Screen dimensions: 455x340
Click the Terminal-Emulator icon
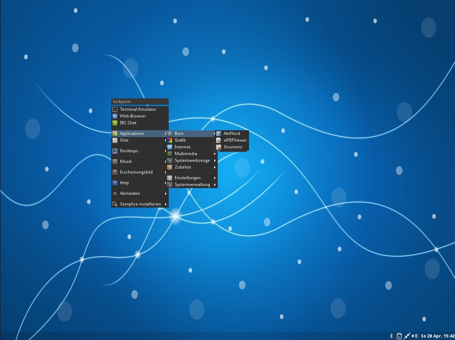tap(115, 109)
